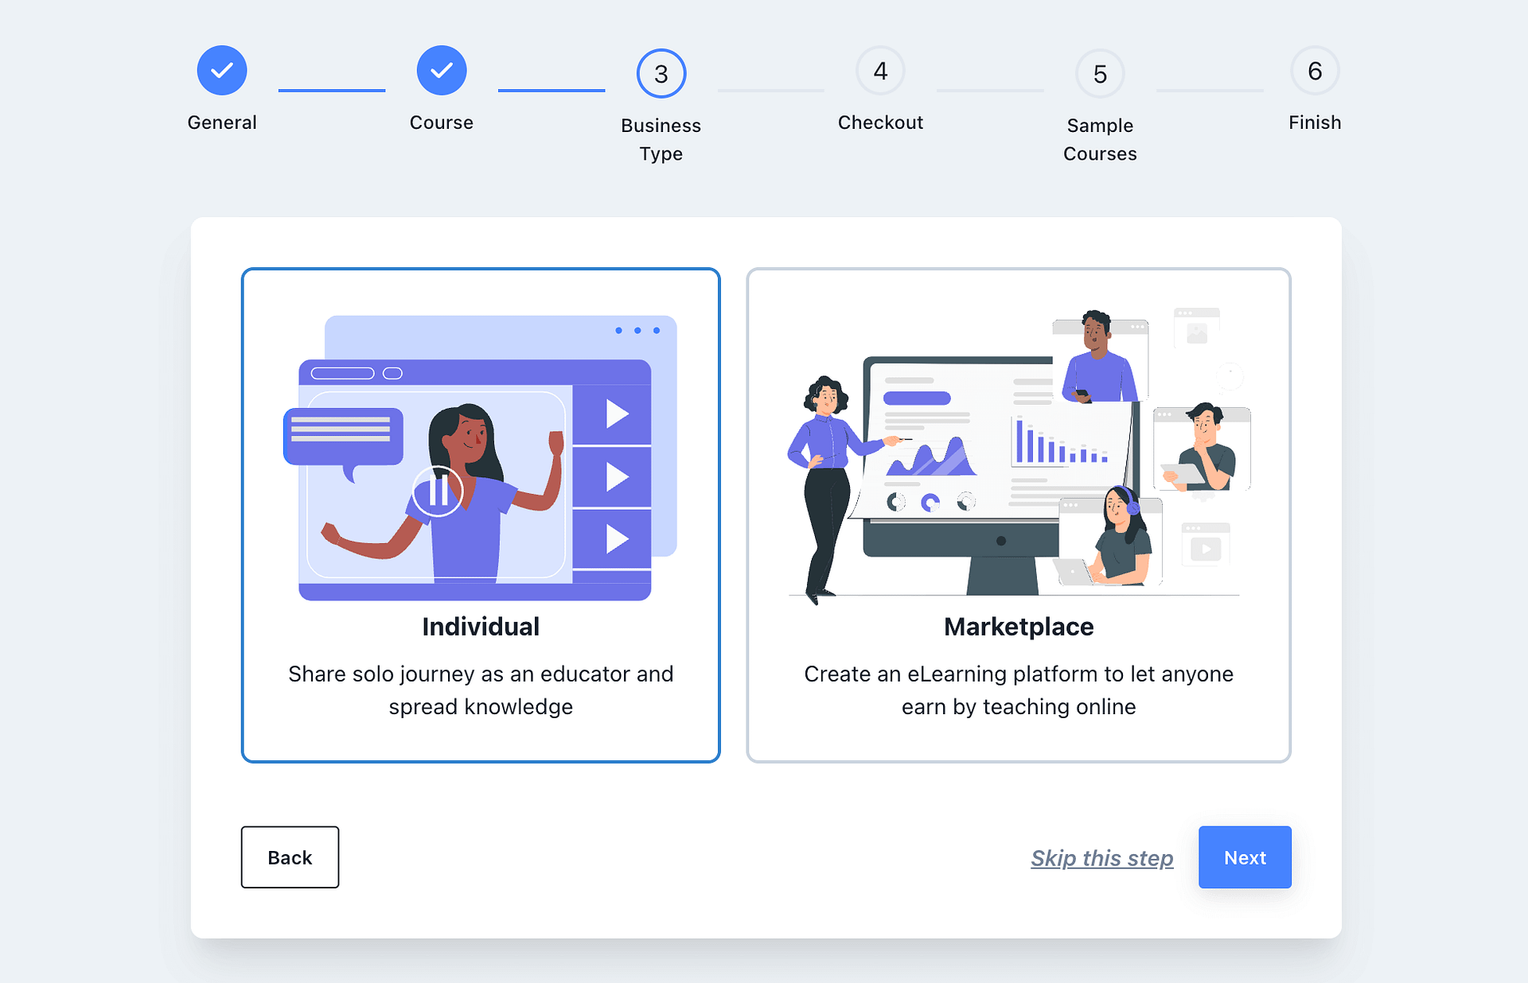Click the Course step checkmark icon
This screenshot has width=1528, height=983.
pyautogui.click(x=442, y=70)
